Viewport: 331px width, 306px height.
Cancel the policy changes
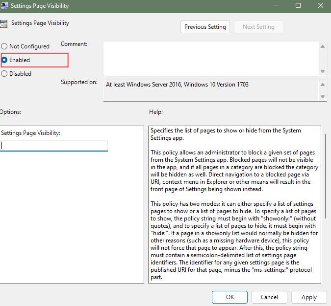click(269, 297)
